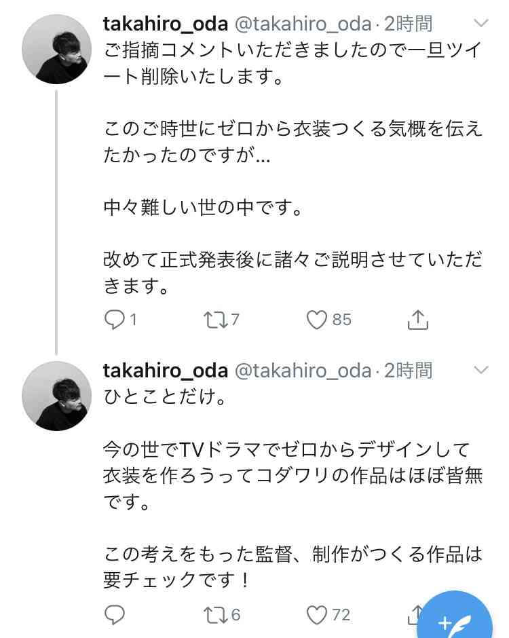This screenshot has width=509, height=638.
Task: Retweet the second tweet
Action: click(214, 616)
